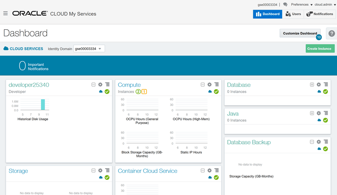Viewport: 337px width, 195px height.
Task: Expand the Database tile
Action: point(312,85)
